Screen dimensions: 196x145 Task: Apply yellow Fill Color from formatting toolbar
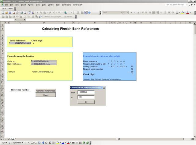tap(183, 12)
